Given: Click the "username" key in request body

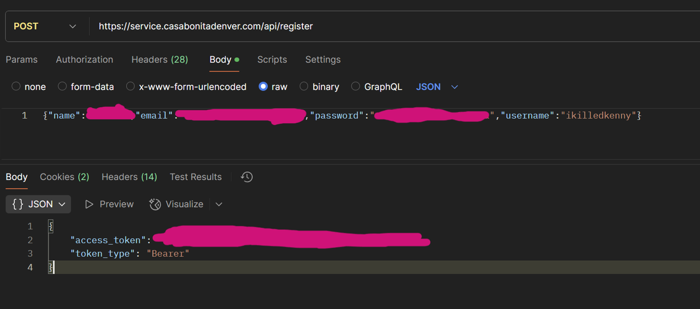Looking at the screenshot, I should click(x=528, y=116).
